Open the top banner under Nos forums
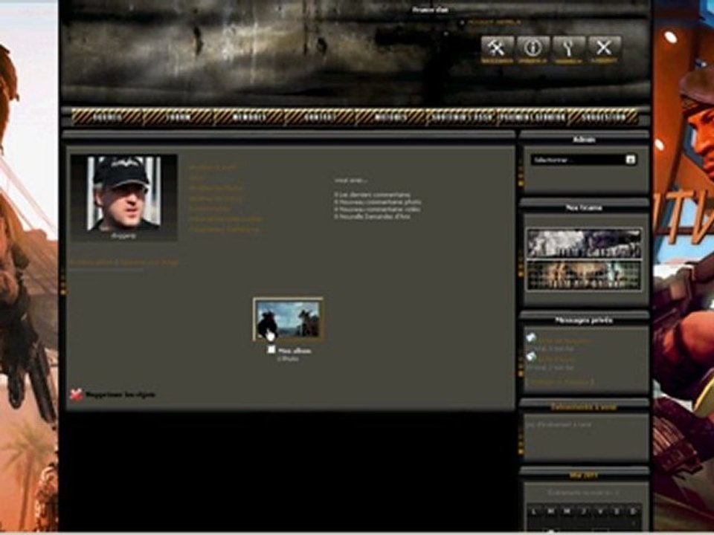 click(x=585, y=244)
